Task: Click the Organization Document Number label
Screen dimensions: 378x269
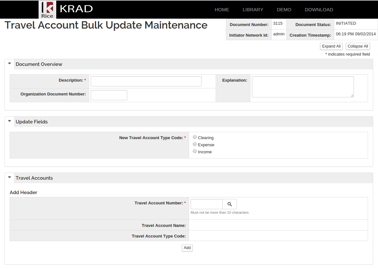Action: (53, 94)
